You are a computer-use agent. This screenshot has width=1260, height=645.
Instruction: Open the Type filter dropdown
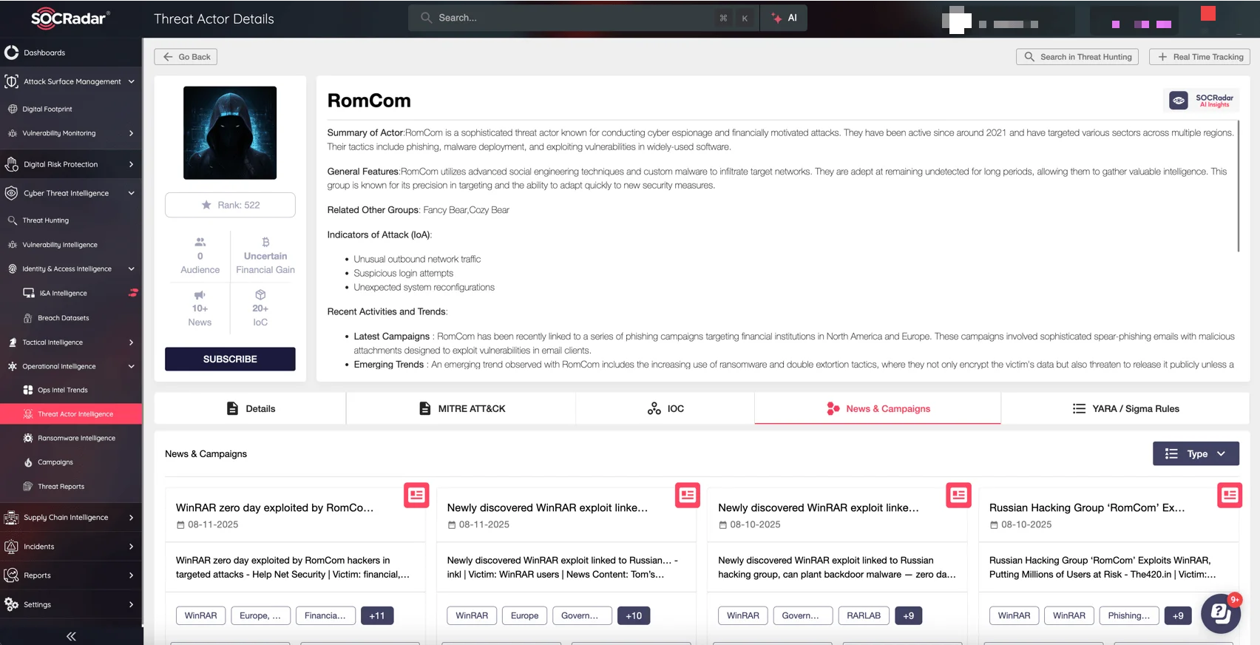coord(1195,453)
